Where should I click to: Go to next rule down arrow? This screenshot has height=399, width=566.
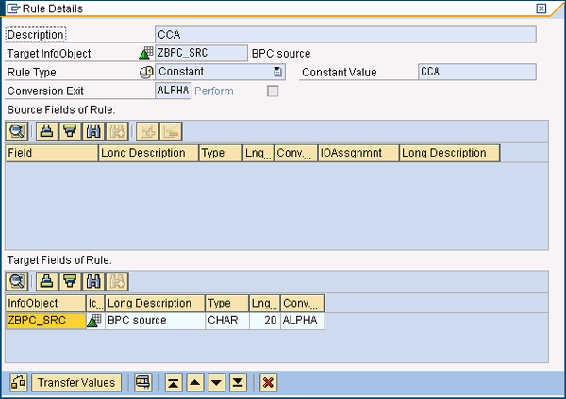coord(216,382)
